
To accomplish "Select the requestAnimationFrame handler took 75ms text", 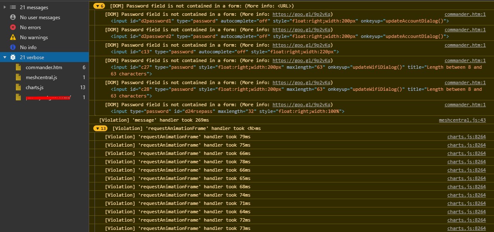I will [178, 145].
